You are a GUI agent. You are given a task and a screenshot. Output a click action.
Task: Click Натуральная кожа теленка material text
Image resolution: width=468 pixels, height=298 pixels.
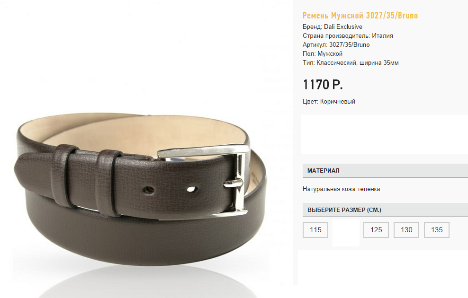pos(341,189)
